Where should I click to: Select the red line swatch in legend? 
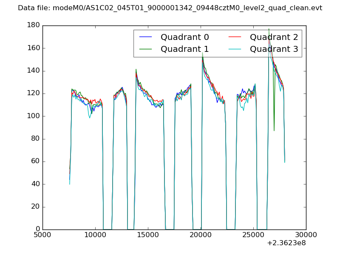235,37
